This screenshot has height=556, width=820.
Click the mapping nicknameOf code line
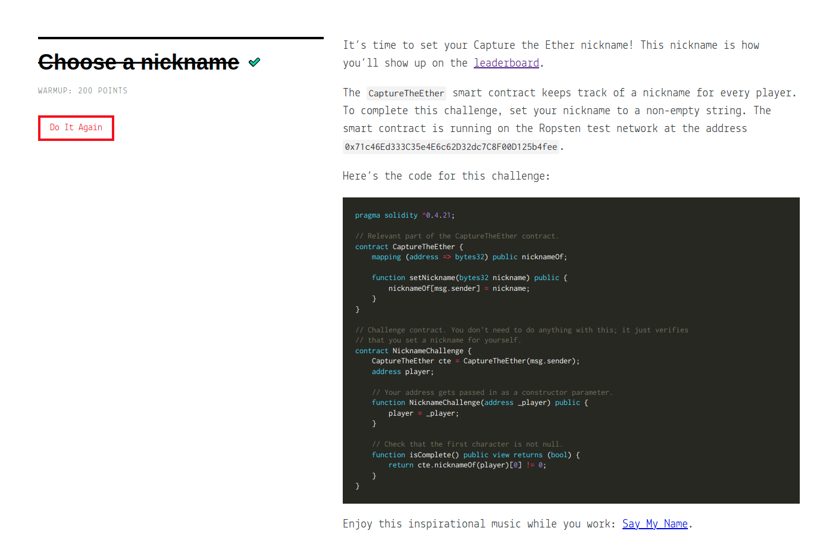point(470,257)
